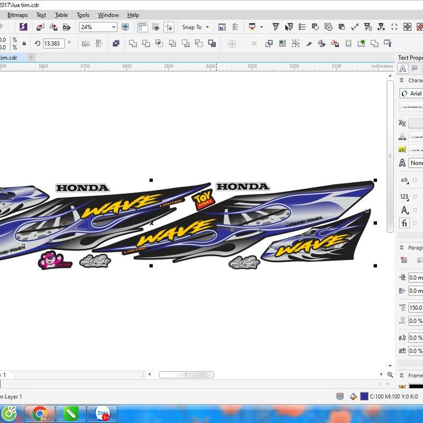Click the Front minus back icon
The image size is (423, 423).
(186, 43)
